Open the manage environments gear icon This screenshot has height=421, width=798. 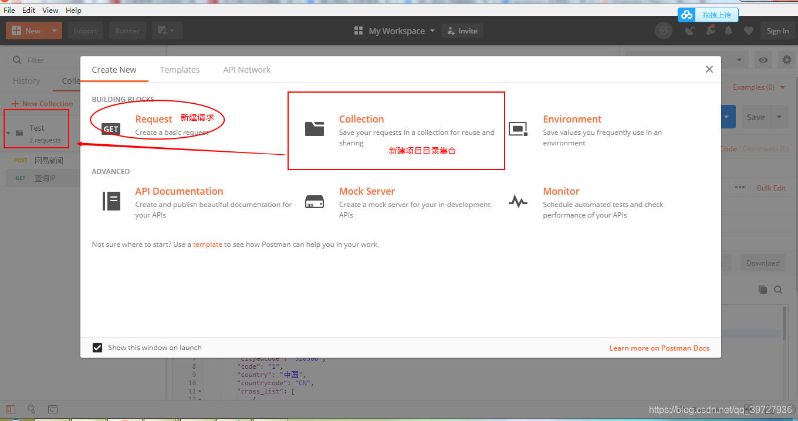click(787, 60)
